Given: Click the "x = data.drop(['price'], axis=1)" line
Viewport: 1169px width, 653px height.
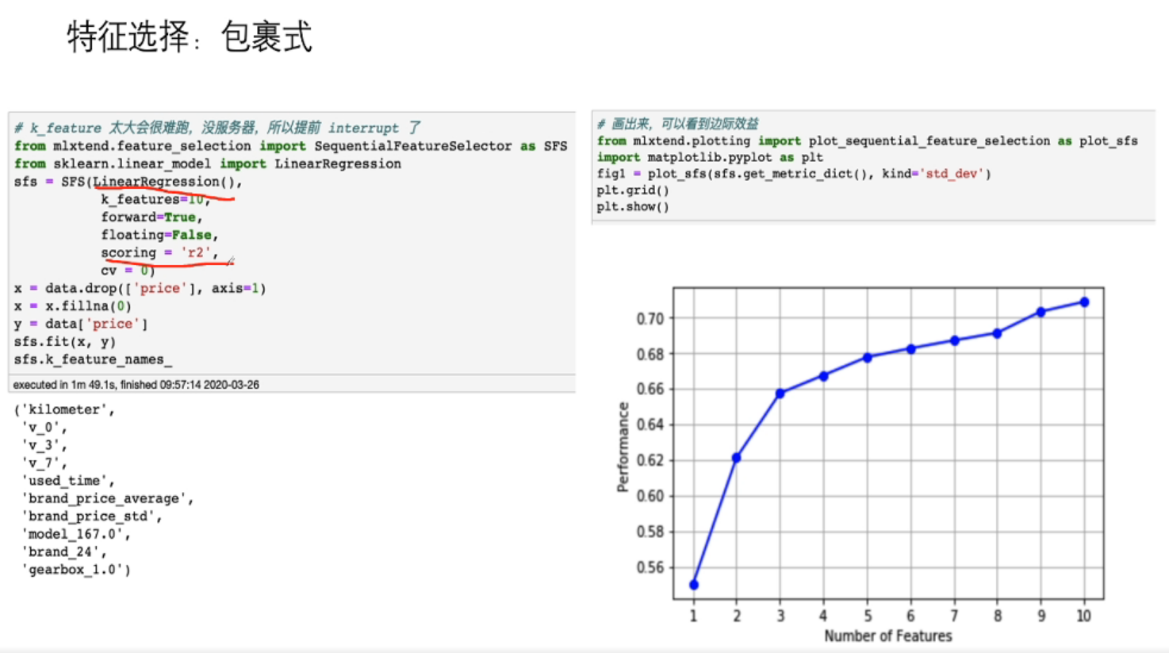Looking at the screenshot, I should pos(140,288).
